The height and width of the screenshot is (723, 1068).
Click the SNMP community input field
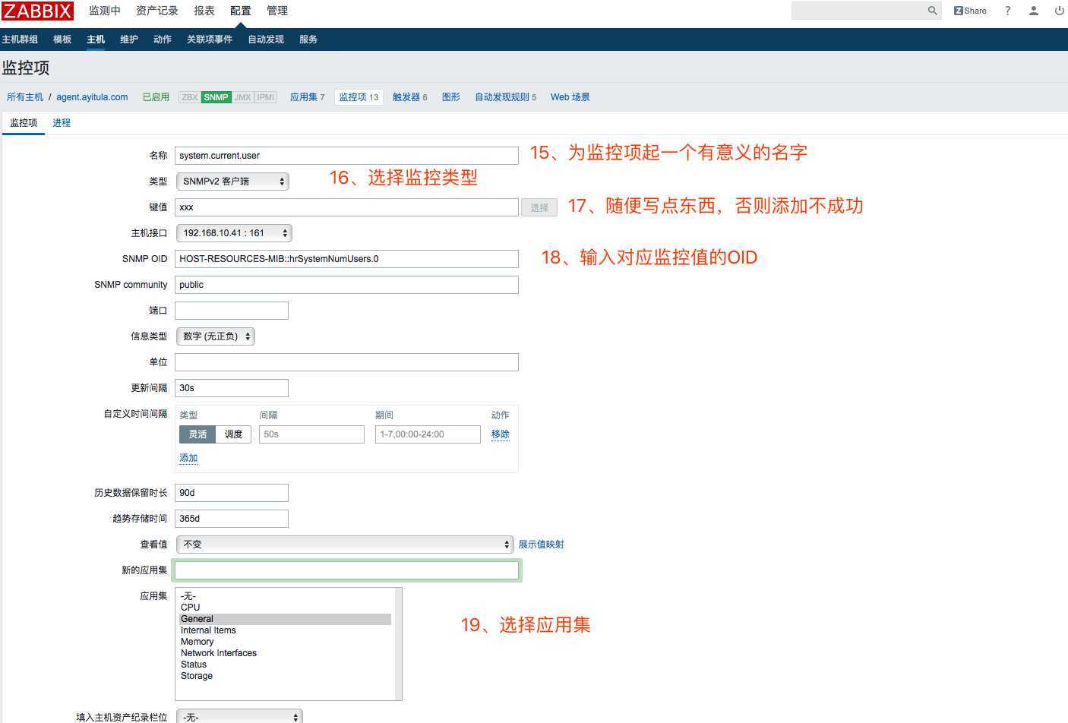click(x=346, y=285)
